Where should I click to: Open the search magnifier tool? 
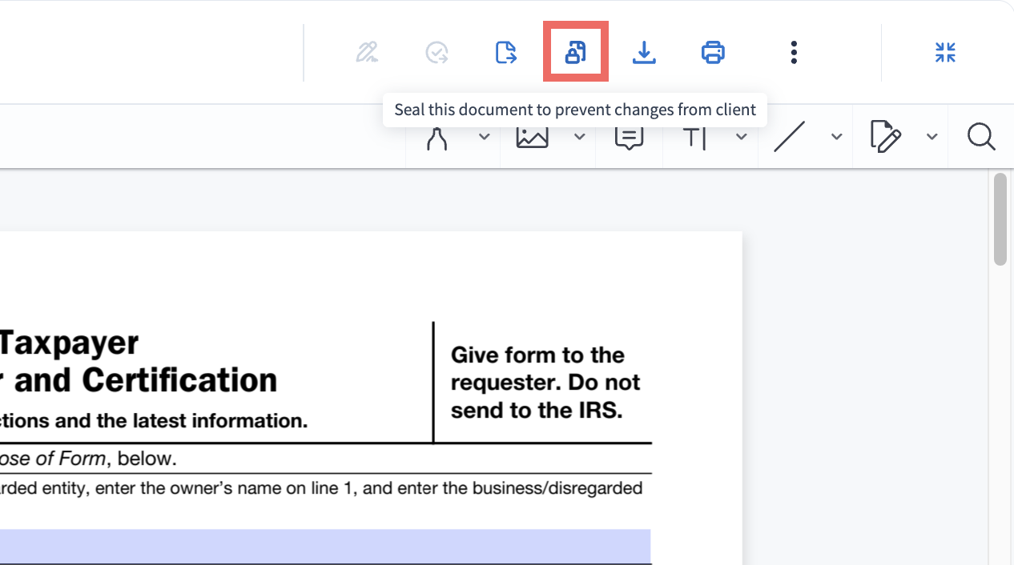(980, 137)
